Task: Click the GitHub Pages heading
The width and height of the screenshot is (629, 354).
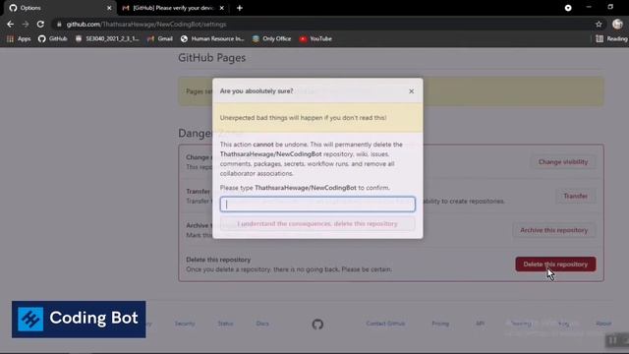Action: (x=212, y=58)
